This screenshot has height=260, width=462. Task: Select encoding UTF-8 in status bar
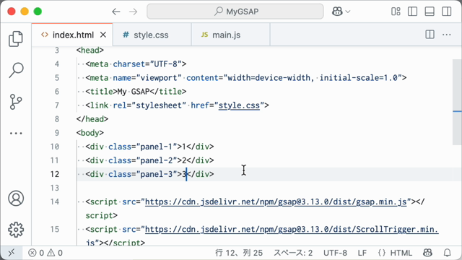click(x=335, y=253)
